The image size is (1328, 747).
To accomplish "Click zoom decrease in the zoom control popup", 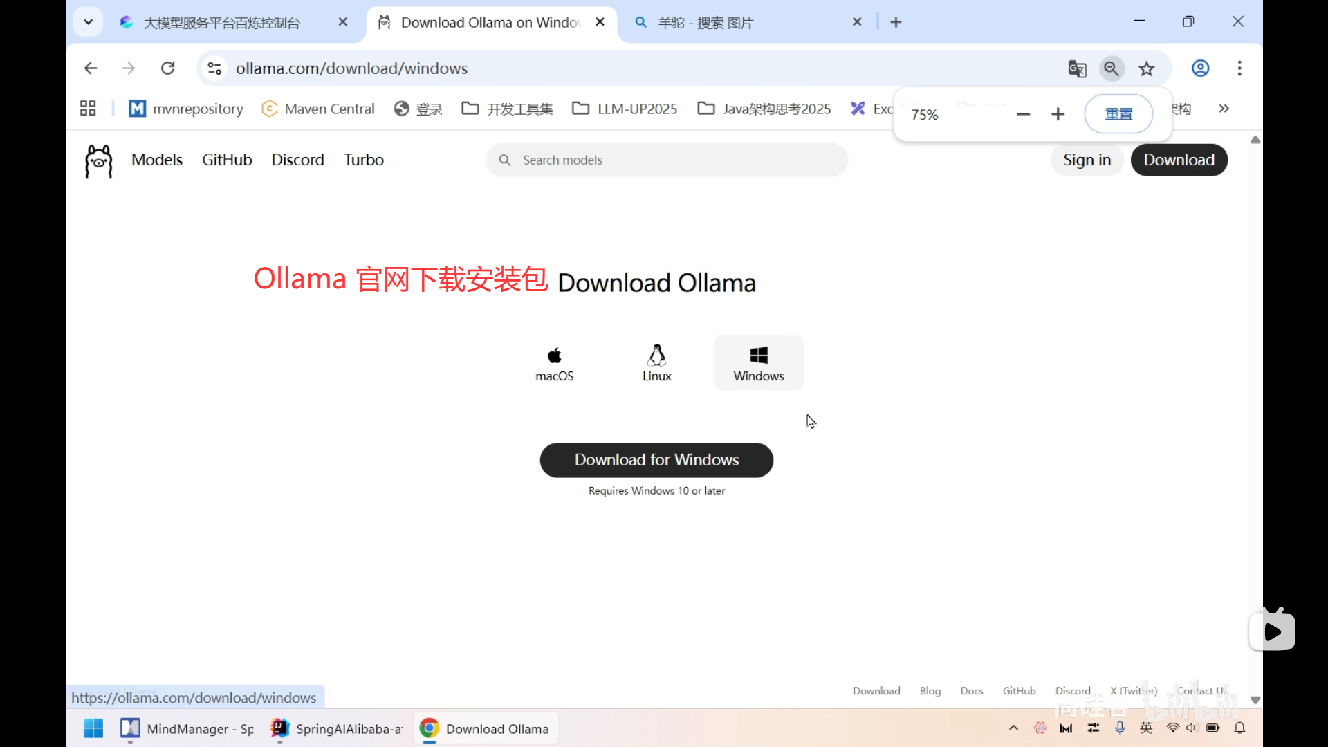I will (x=1023, y=113).
